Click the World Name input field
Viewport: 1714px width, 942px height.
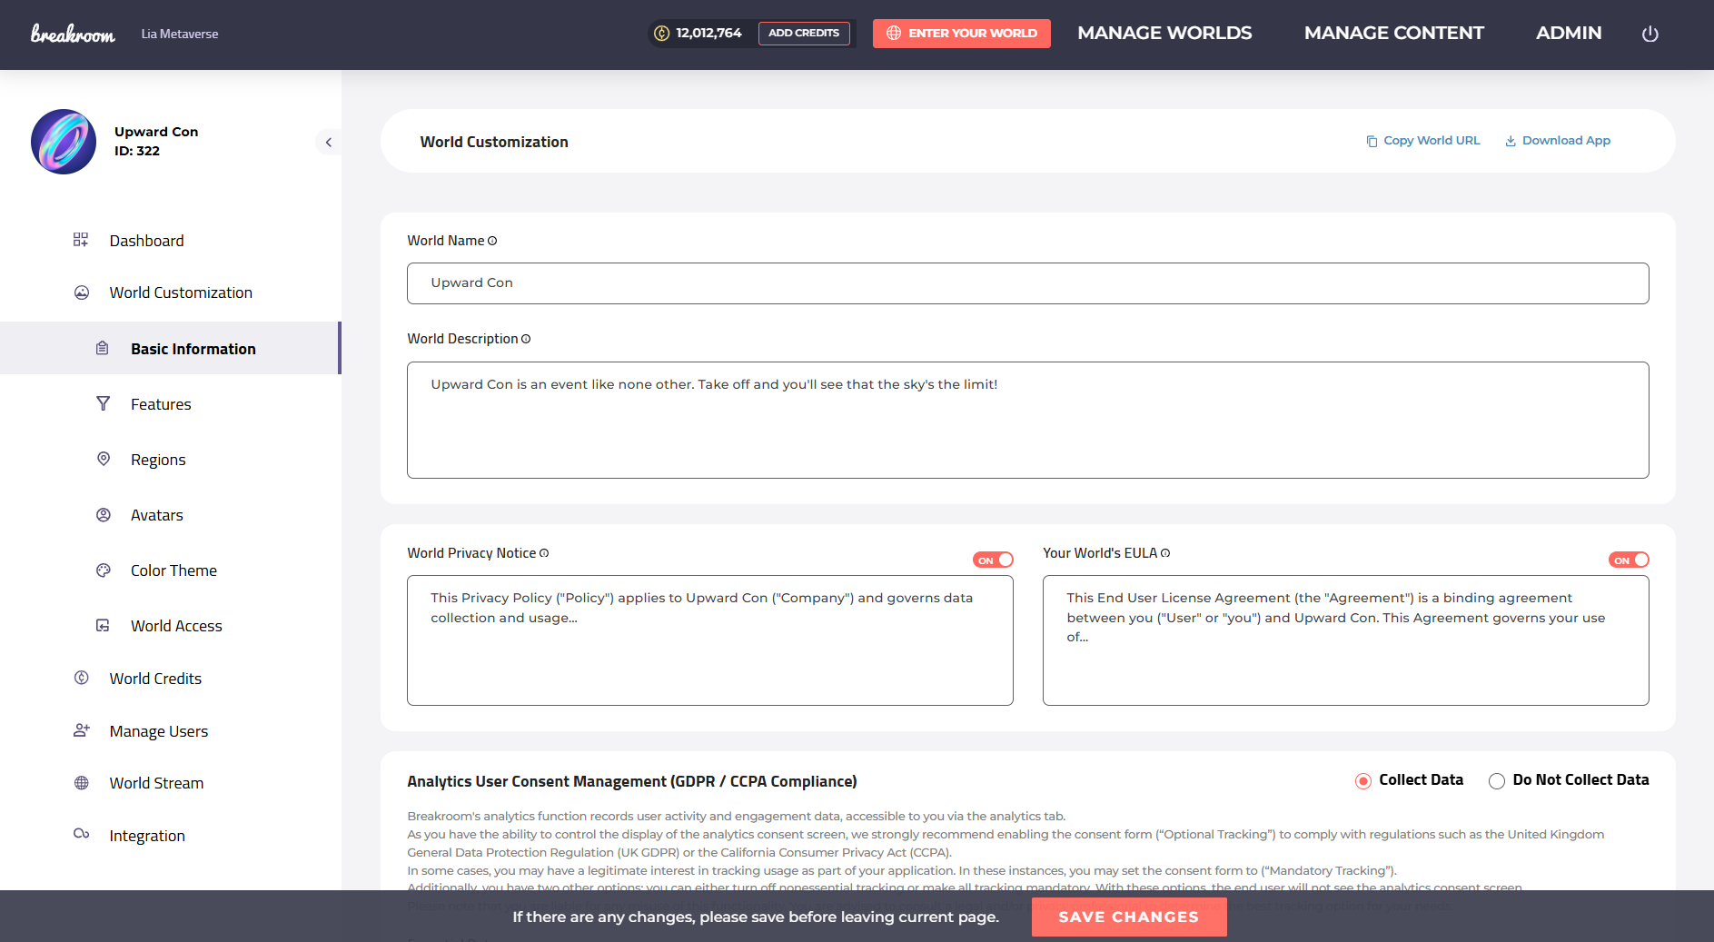click(1028, 283)
